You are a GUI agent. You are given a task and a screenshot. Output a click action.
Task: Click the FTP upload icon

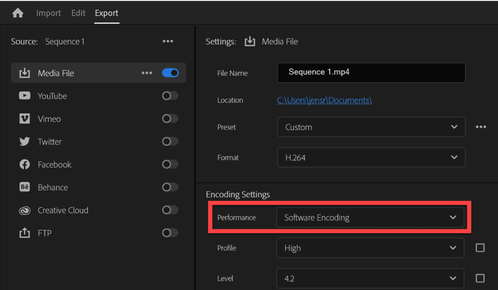(24, 233)
